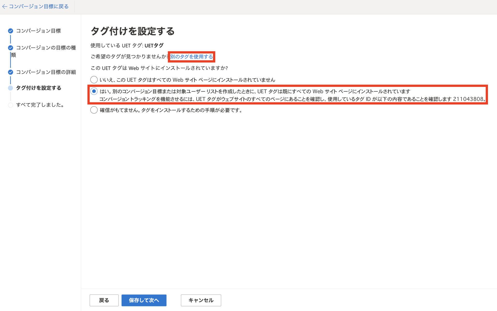Click the checkmark icon beside コンバージョンの目標の種類
The height and width of the screenshot is (311, 497).
coord(10,48)
